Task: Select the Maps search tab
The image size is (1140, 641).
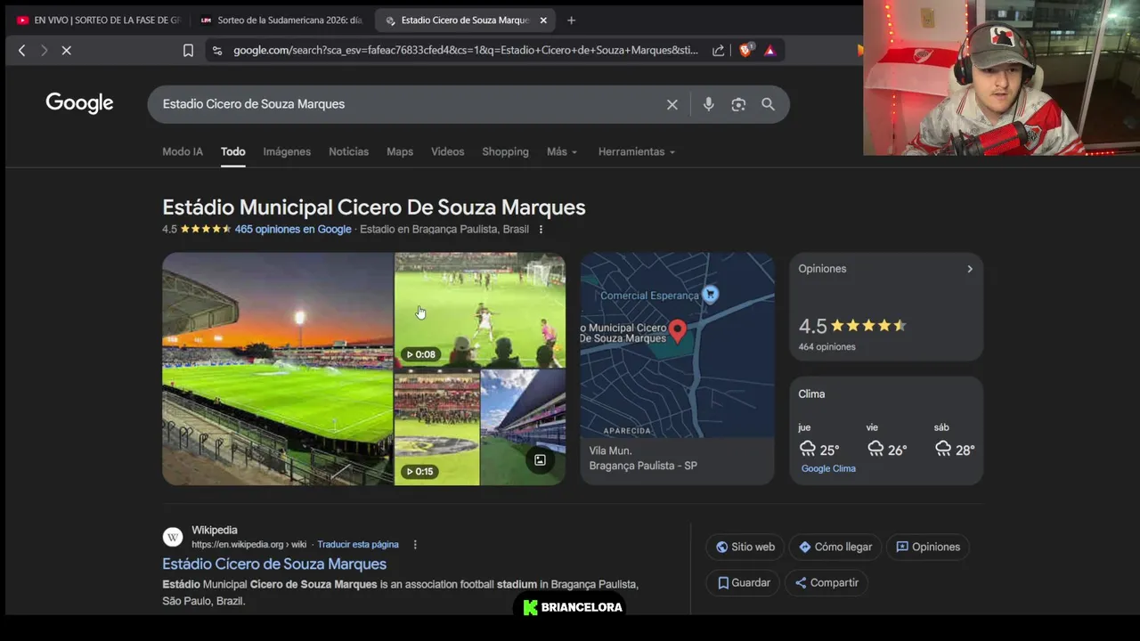Action: [x=400, y=151]
